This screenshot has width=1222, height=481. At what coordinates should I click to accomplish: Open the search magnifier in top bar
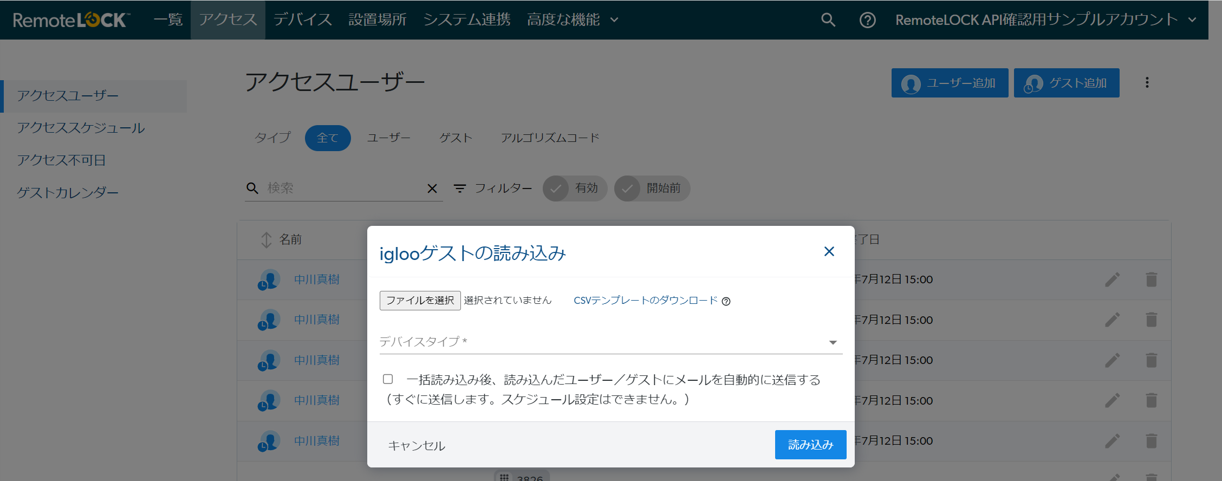[x=828, y=20]
